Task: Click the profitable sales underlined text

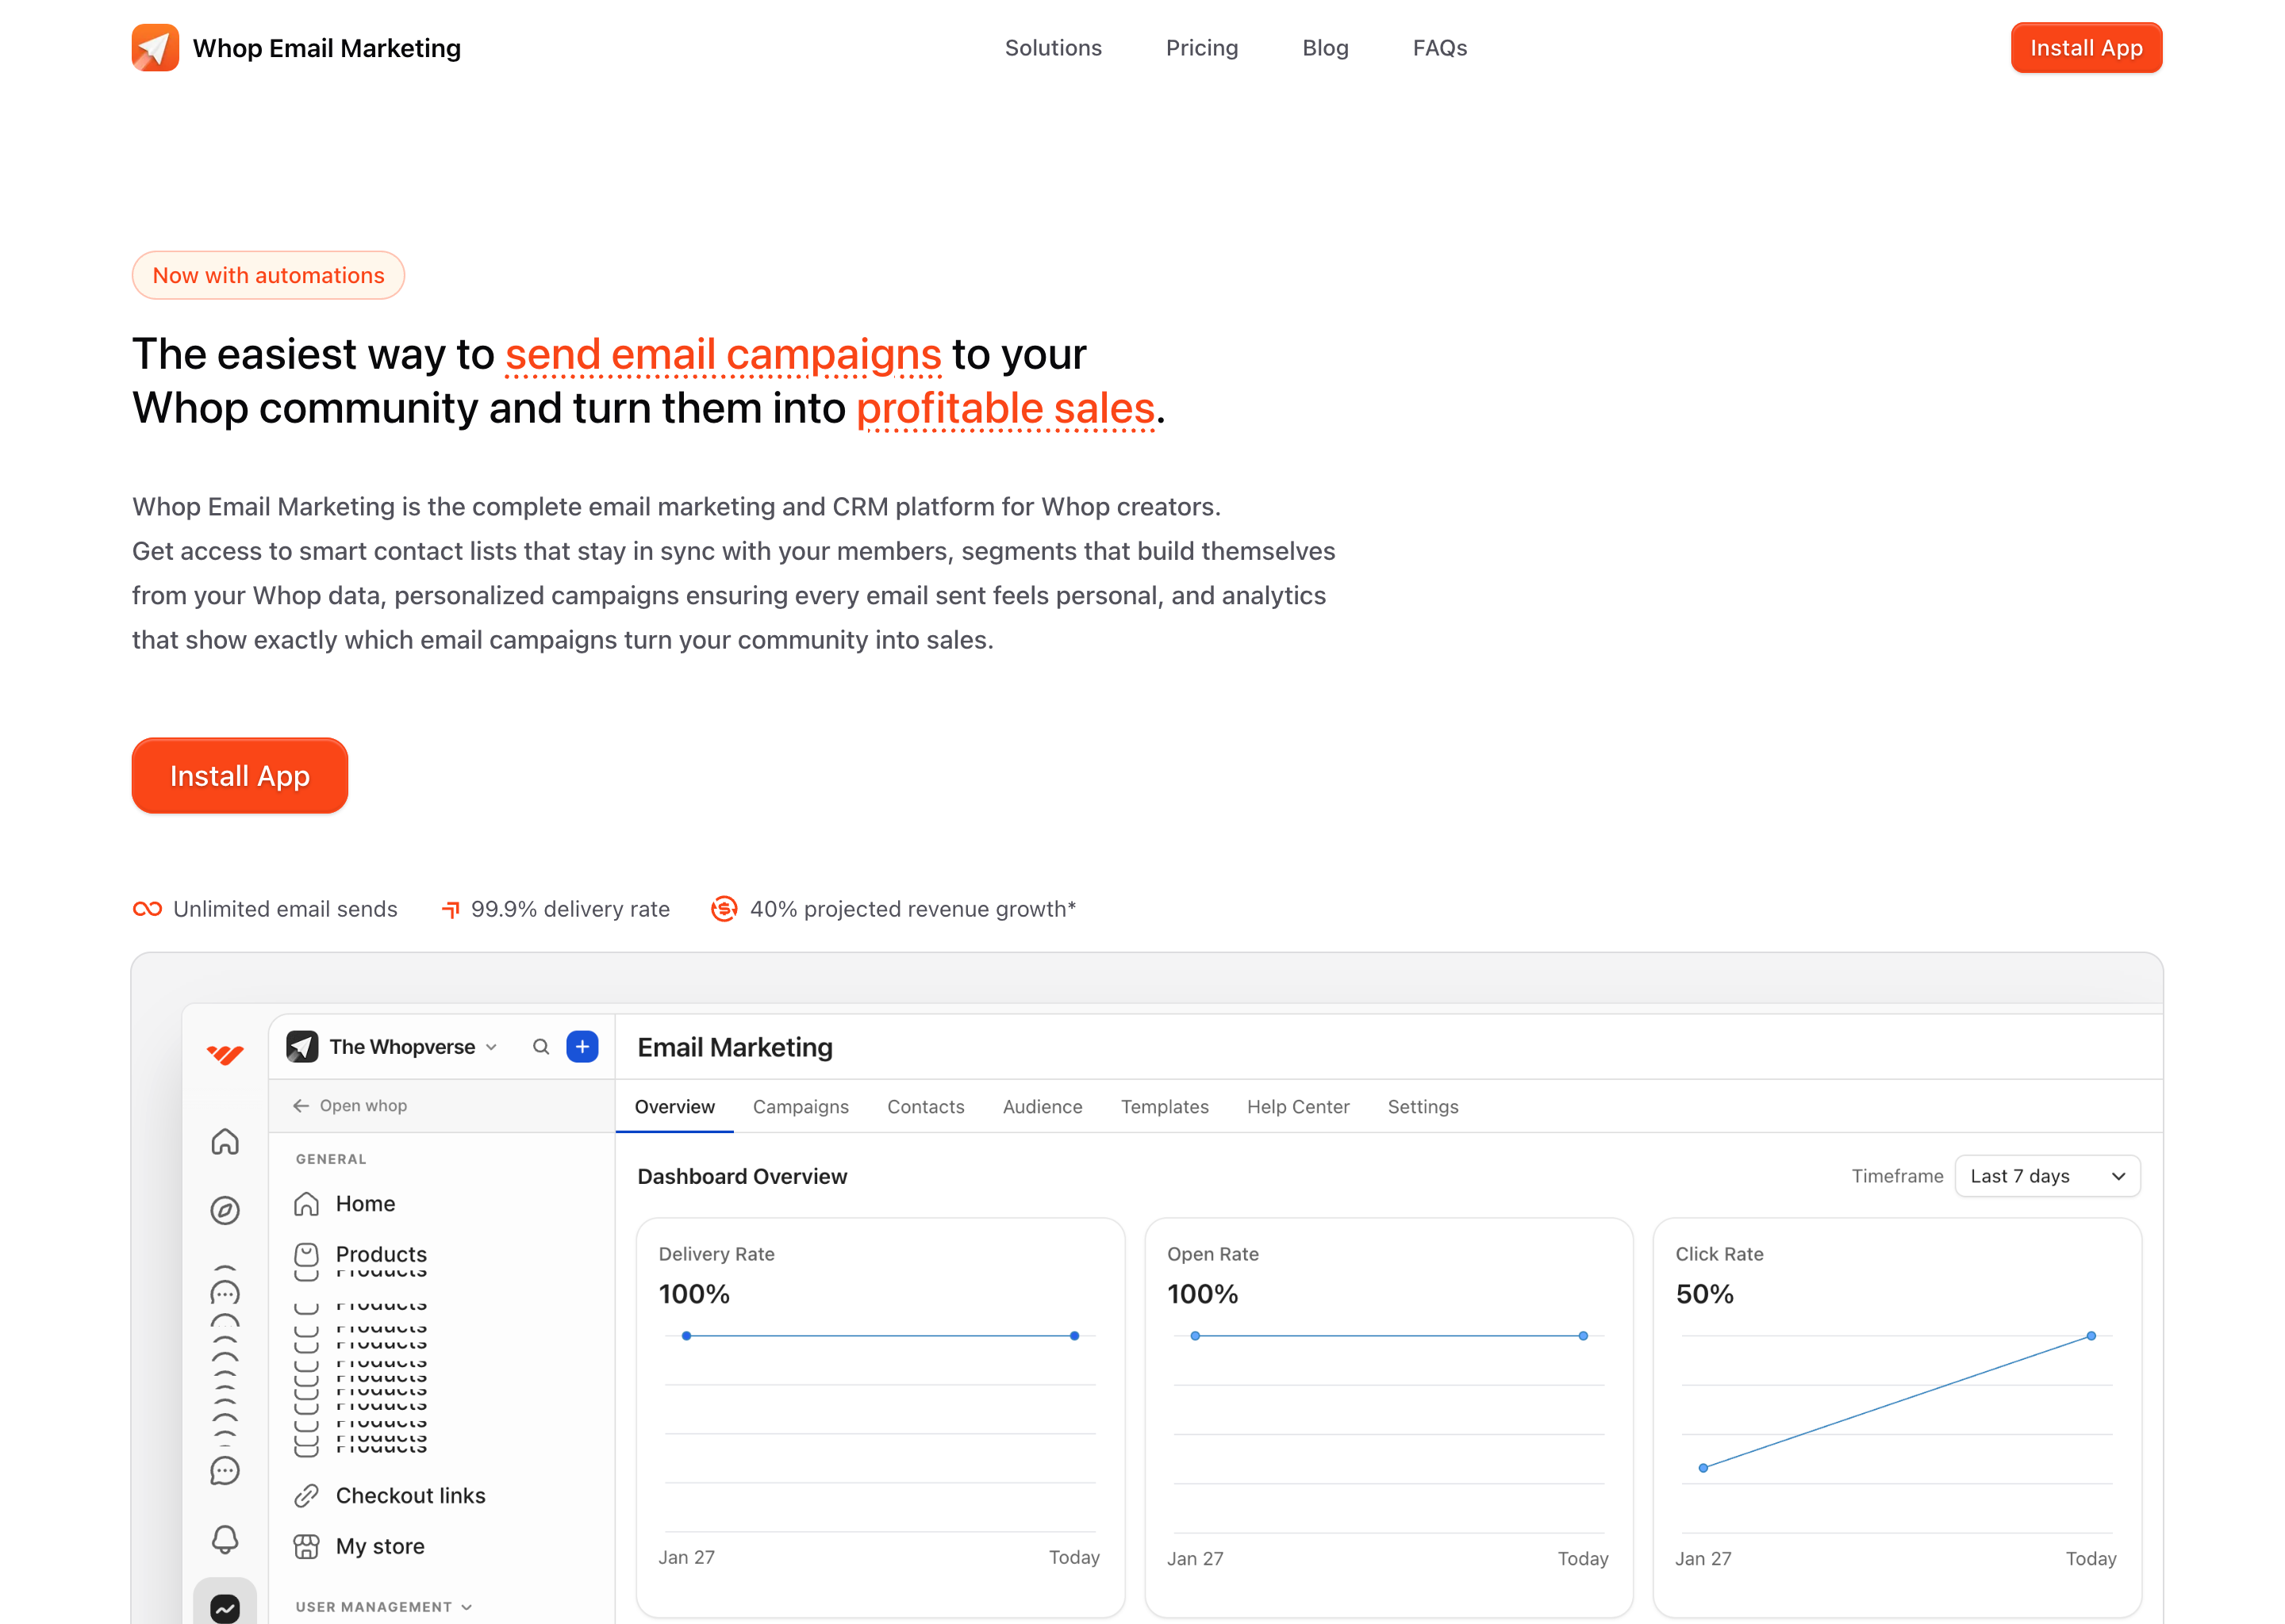Action: [x=1005, y=408]
